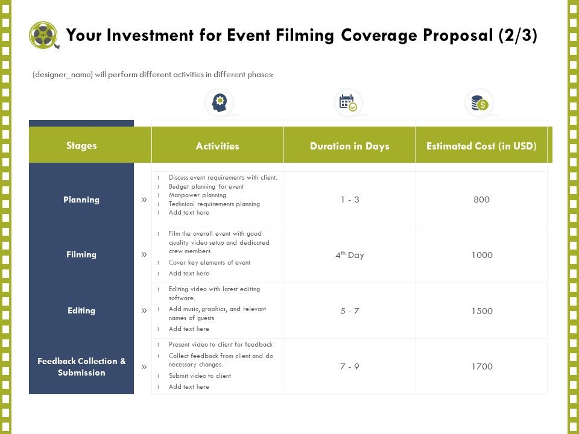Screen dimensions: 579x434
Task: Select the designer_name subtitle sentence
Action: pos(153,75)
